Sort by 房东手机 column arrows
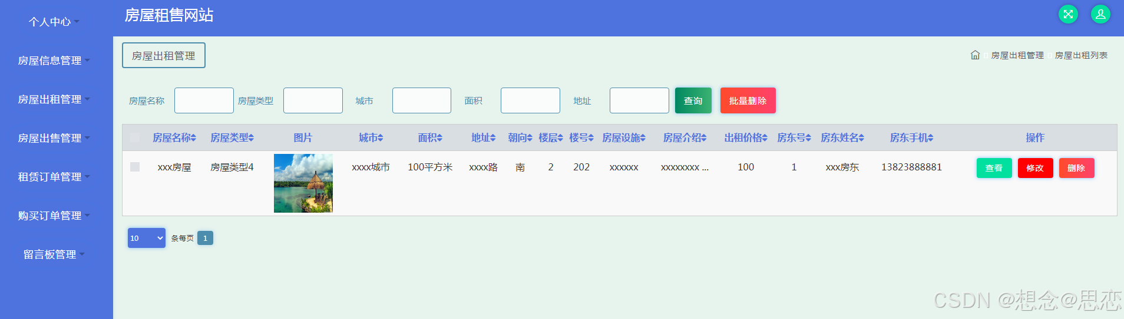The width and height of the screenshot is (1124, 319). (x=931, y=137)
